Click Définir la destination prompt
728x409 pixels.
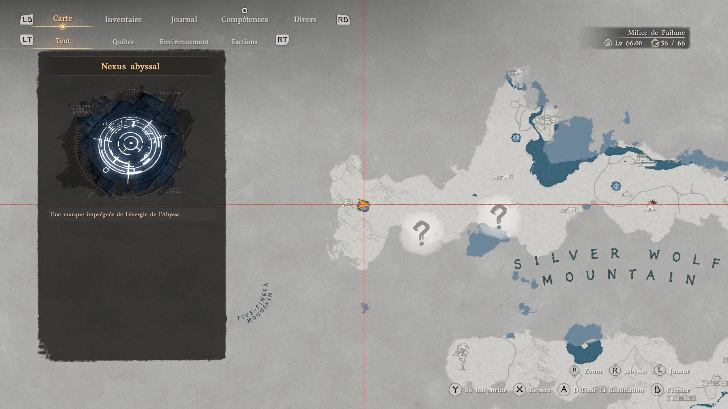click(608, 390)
